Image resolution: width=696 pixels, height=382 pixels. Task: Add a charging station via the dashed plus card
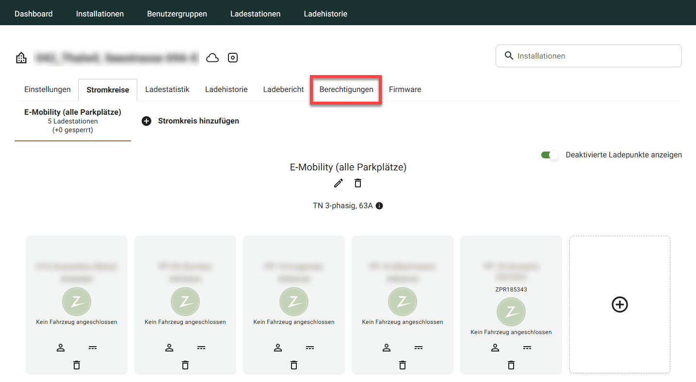click(x=619, y=305)
